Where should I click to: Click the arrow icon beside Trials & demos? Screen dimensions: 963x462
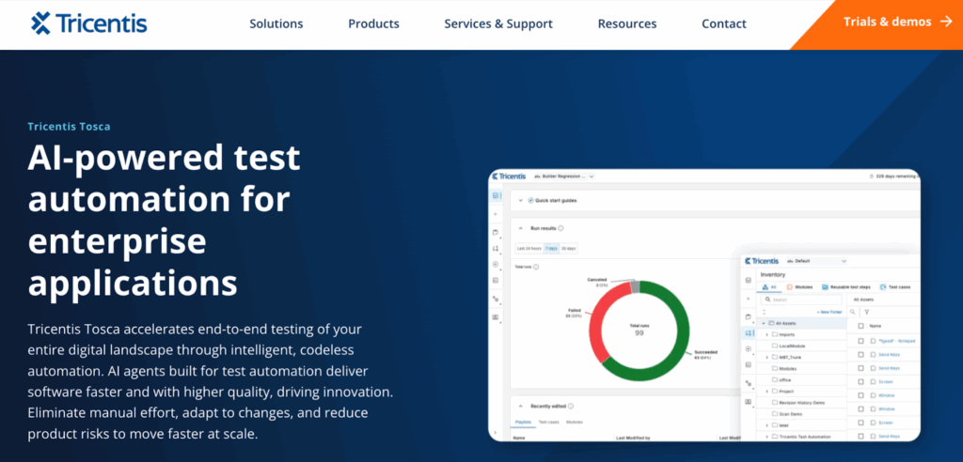click(x=946, y=22)
